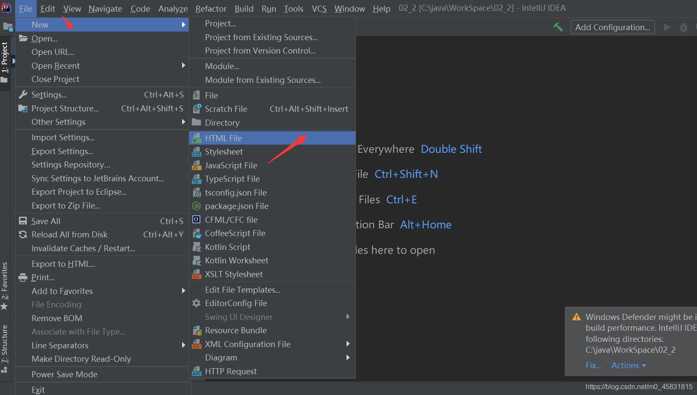Open the Window menu
The height and width of the screenshot is (395, 697).
click(x=350, y=9)
